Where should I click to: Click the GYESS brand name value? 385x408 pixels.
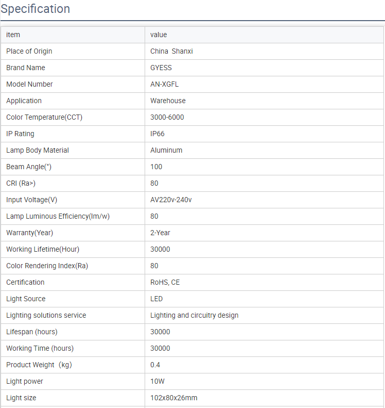161,68
